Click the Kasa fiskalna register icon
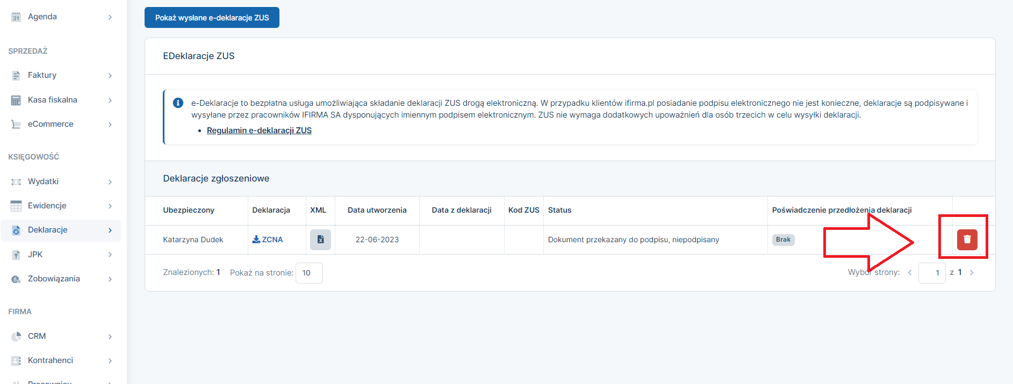This screenshot has height=384, width=1013. coord(16,100)
